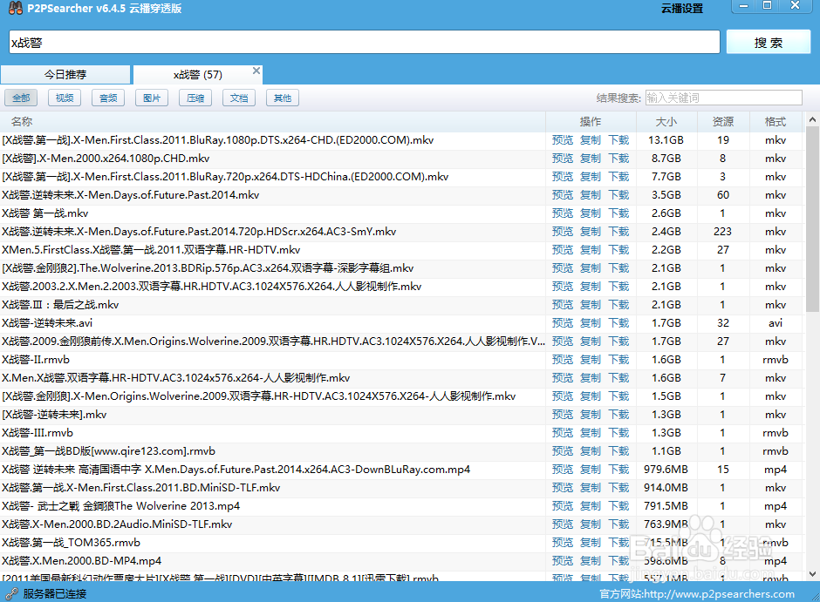Screen dimensions: 820x602
Task: Preview First.Class.2011.BD.MiniSD-TLF.mkv
Action: [x=562, y=487]
